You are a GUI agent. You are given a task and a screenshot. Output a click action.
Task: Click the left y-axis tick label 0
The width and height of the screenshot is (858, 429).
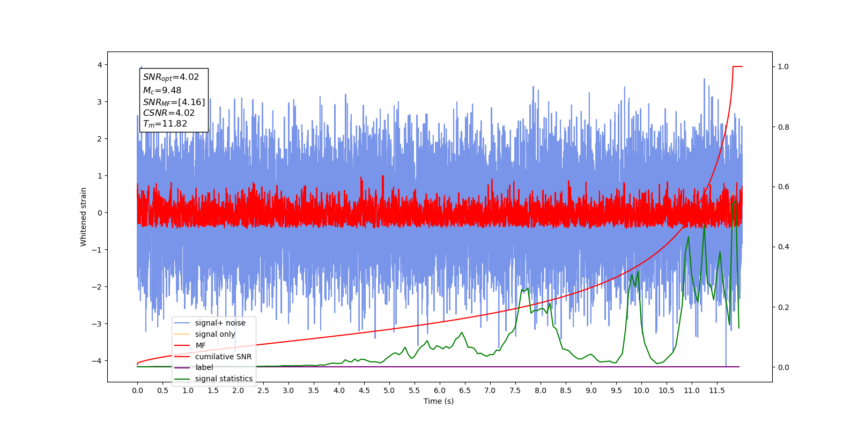click(x=99, y=213)
